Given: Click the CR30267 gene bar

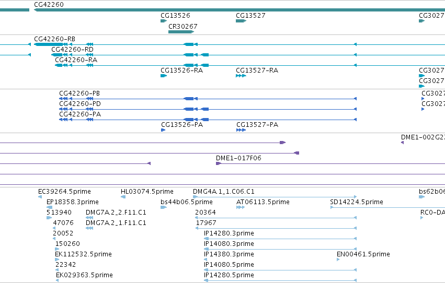Looking at the screenshot, I should pos(181,32).
